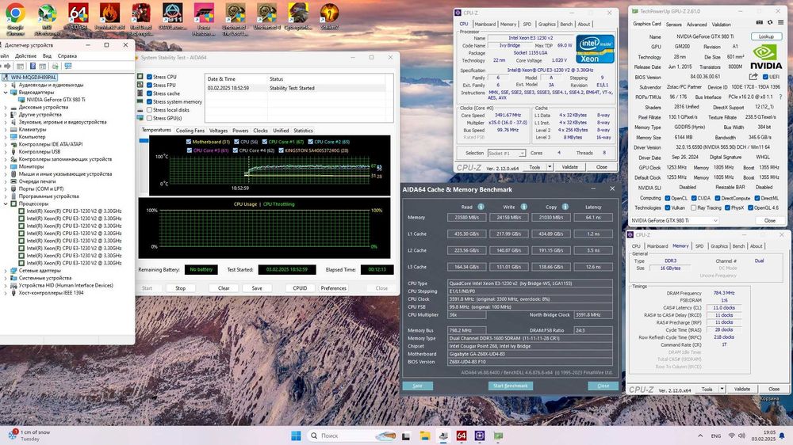Click the GPU-Z screenshot camera icon
793x445 pixels.
tap(760, 24)
